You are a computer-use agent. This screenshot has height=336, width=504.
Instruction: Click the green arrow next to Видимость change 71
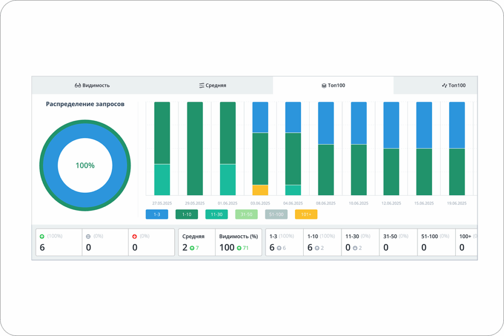coord(239,248)
